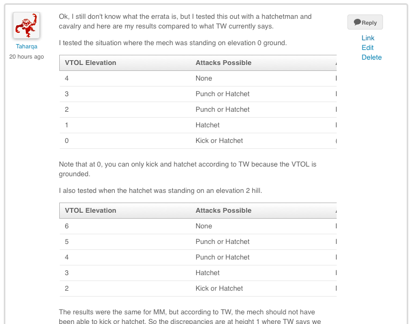Select Punch or Hatchet for elevation 5
The width and height of the screenshot is (411, 324).
pyautogui.click(x=222, y=242)
